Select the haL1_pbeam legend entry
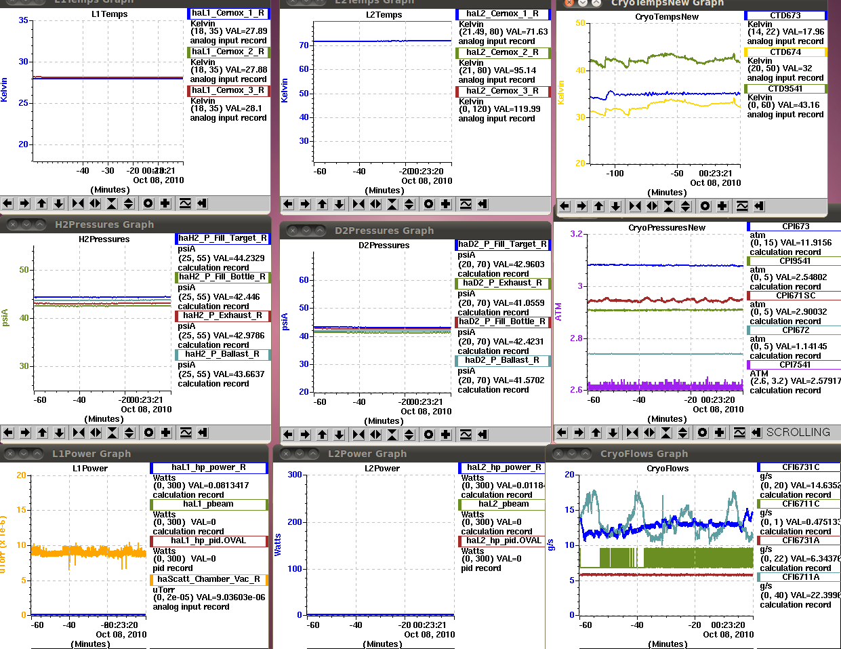Screen dimensions: 841x649 click(209, 504)
